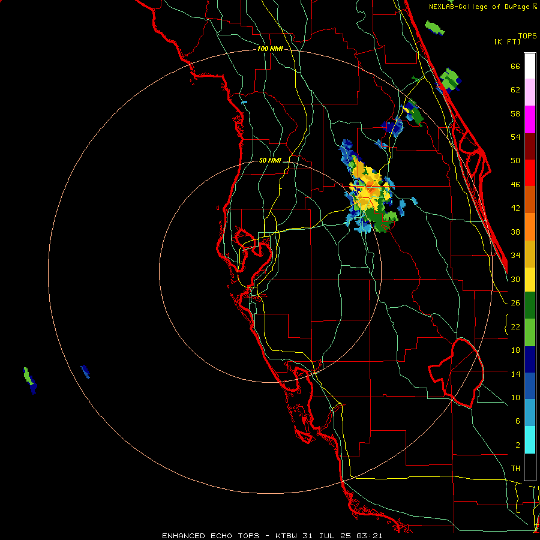Click the '46' legend value
Viewport: 540px width, 540px height.
click(x=515, y=184)
